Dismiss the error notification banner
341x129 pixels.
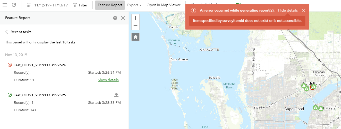click(304, 11)
